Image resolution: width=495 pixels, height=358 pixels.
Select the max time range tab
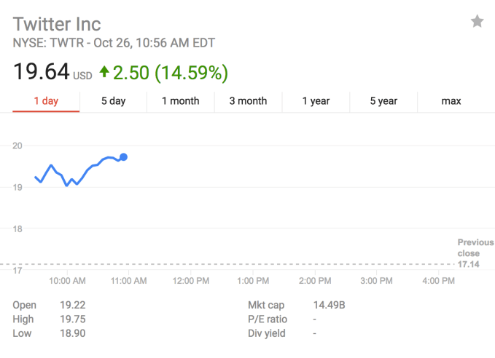click(x=451, y=101)
